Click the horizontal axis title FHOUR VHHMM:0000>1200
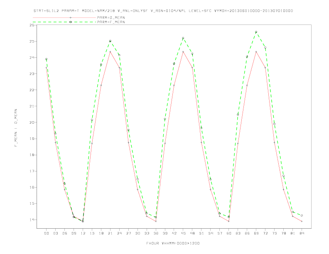Screen dimensions: 329x254 point(173,243)
